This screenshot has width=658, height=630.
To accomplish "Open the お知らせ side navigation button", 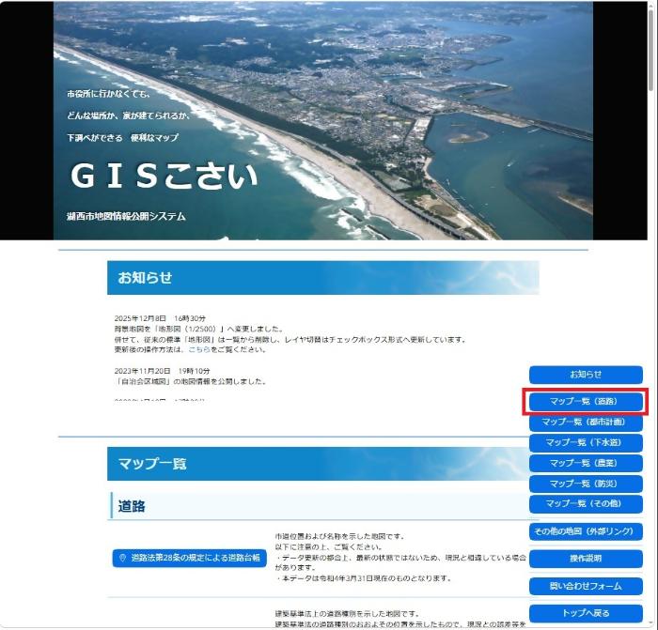I will [586, 375].
